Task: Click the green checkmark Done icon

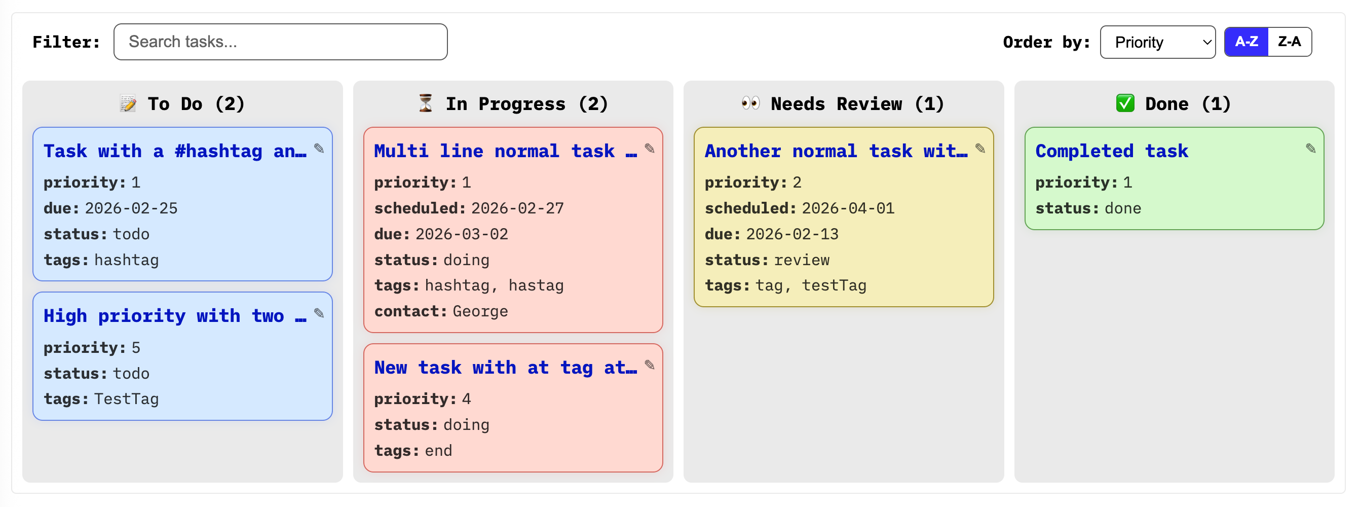Action: click(1125, 103)
